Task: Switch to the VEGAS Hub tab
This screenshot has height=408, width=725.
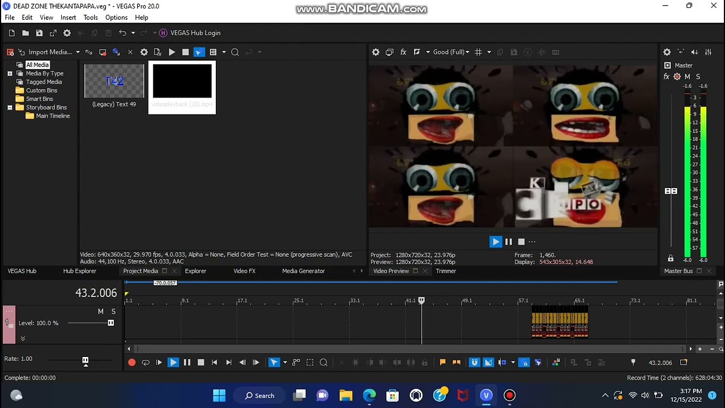Action: point(22,271)
